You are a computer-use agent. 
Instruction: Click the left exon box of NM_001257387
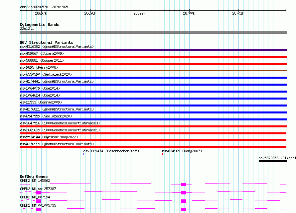coord(39,193)
